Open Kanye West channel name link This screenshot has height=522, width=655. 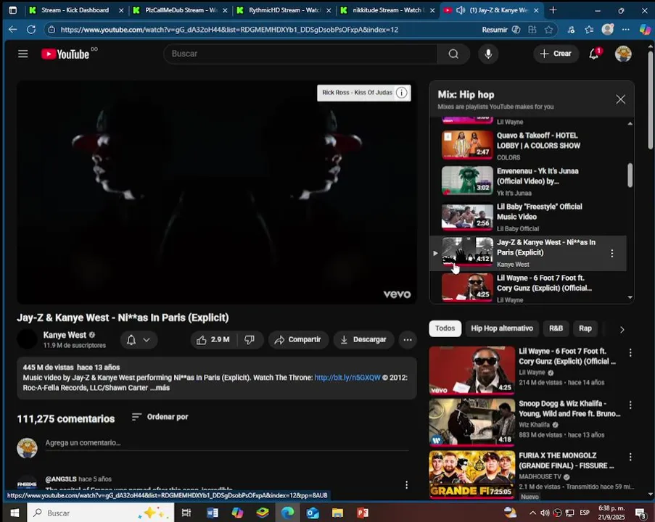point(65,335)
